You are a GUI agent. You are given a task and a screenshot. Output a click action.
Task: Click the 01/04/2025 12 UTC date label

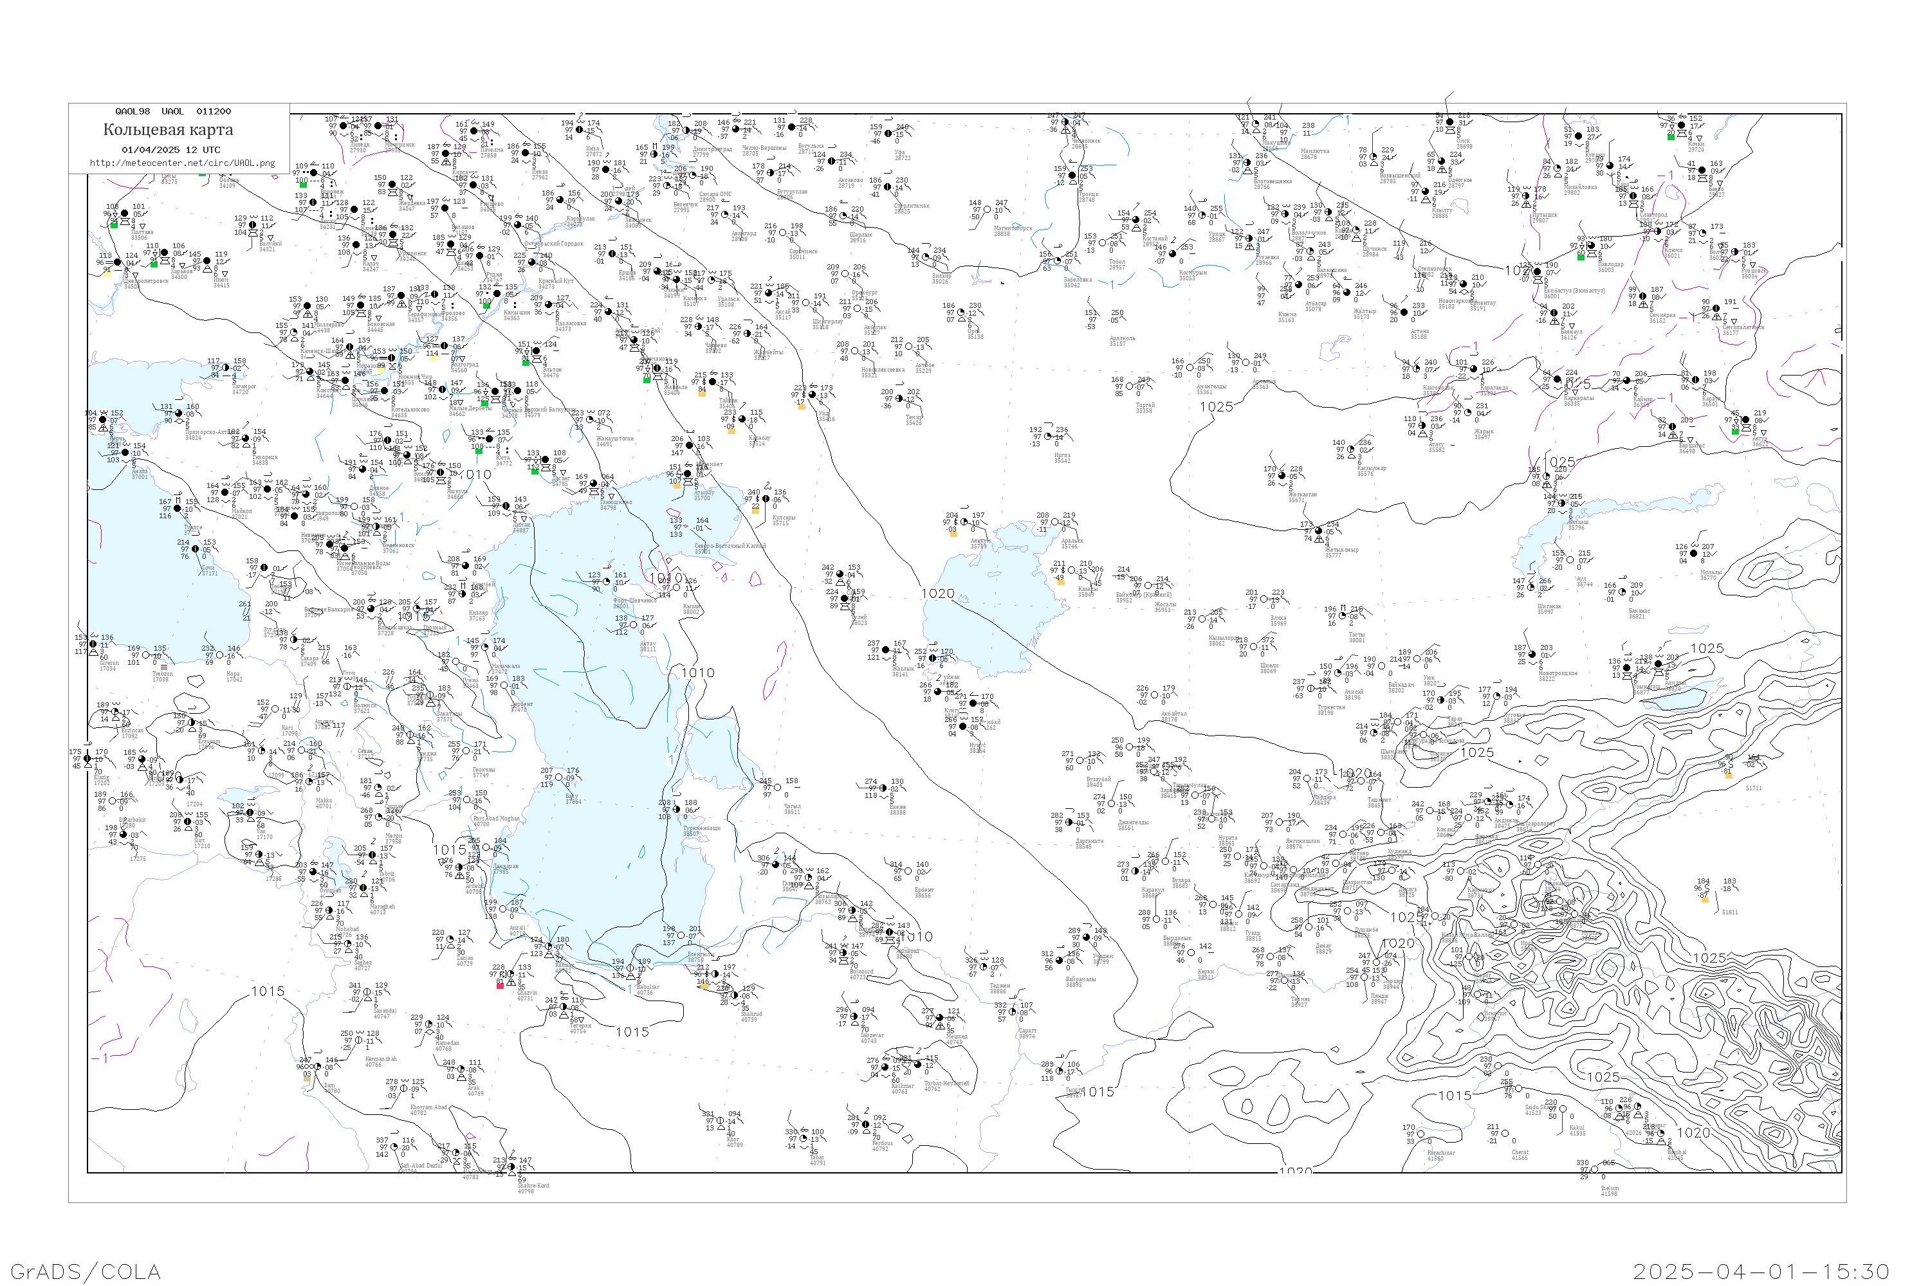click(x=170, y=150)
